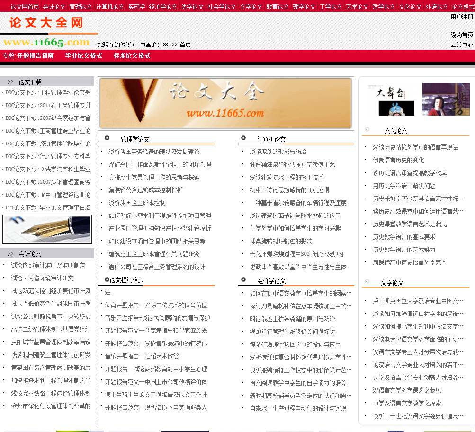This screenshot has width=475, height=432.
Task: Go to 计算机论文 in top navigation
Action: pyautogui.click(x=110, y=7)
